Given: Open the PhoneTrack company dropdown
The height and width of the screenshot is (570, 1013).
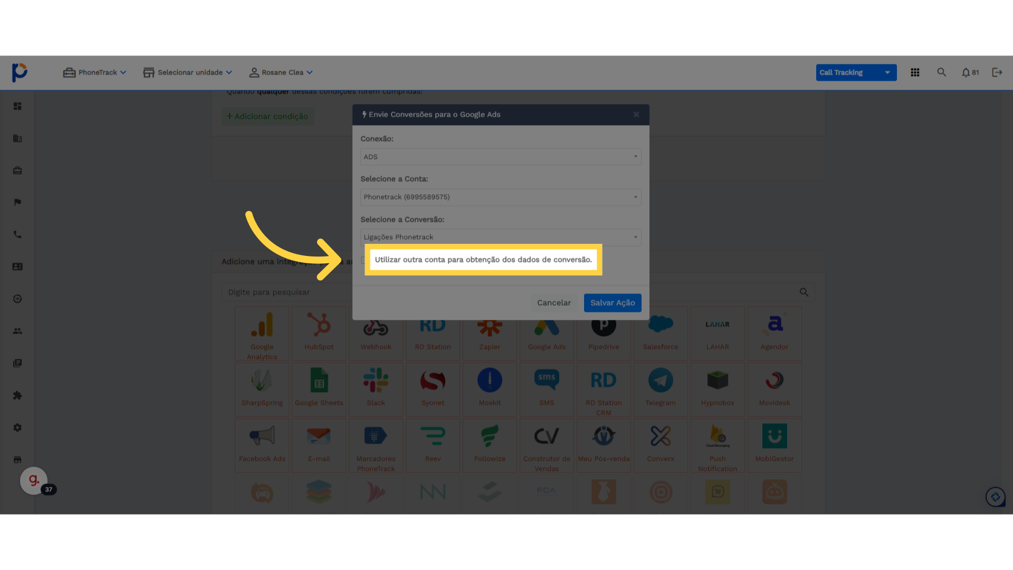Looking at the screenshot, I should pos(95,72).
